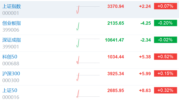View the 上证指数 mini trend chart
The image size is (179, 102).
tap(88, 9)
